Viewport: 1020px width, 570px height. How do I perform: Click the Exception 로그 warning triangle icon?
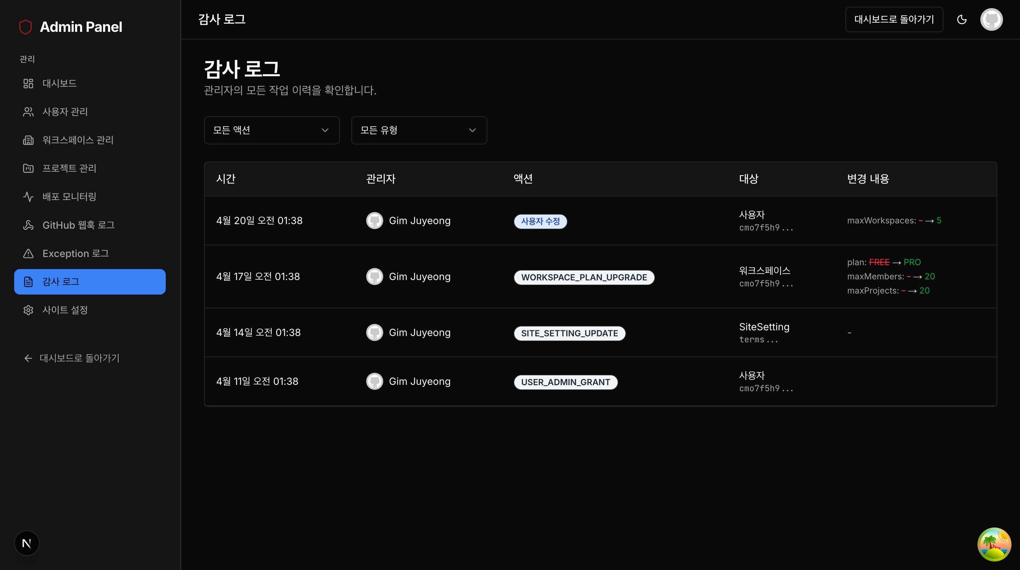pos(28,253)
